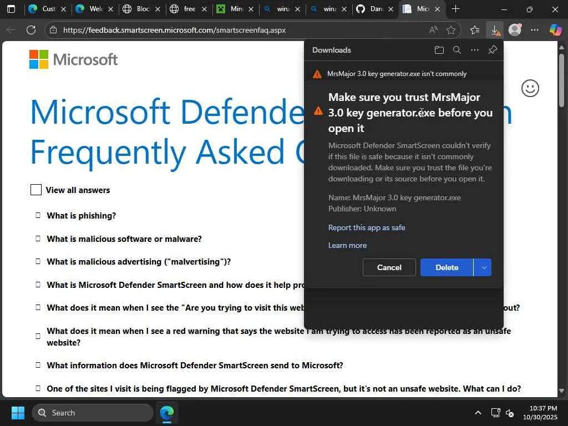Click the Microsoft Defender FAQ heading
The width and height of the screenshot is (568, 426).
166,131
